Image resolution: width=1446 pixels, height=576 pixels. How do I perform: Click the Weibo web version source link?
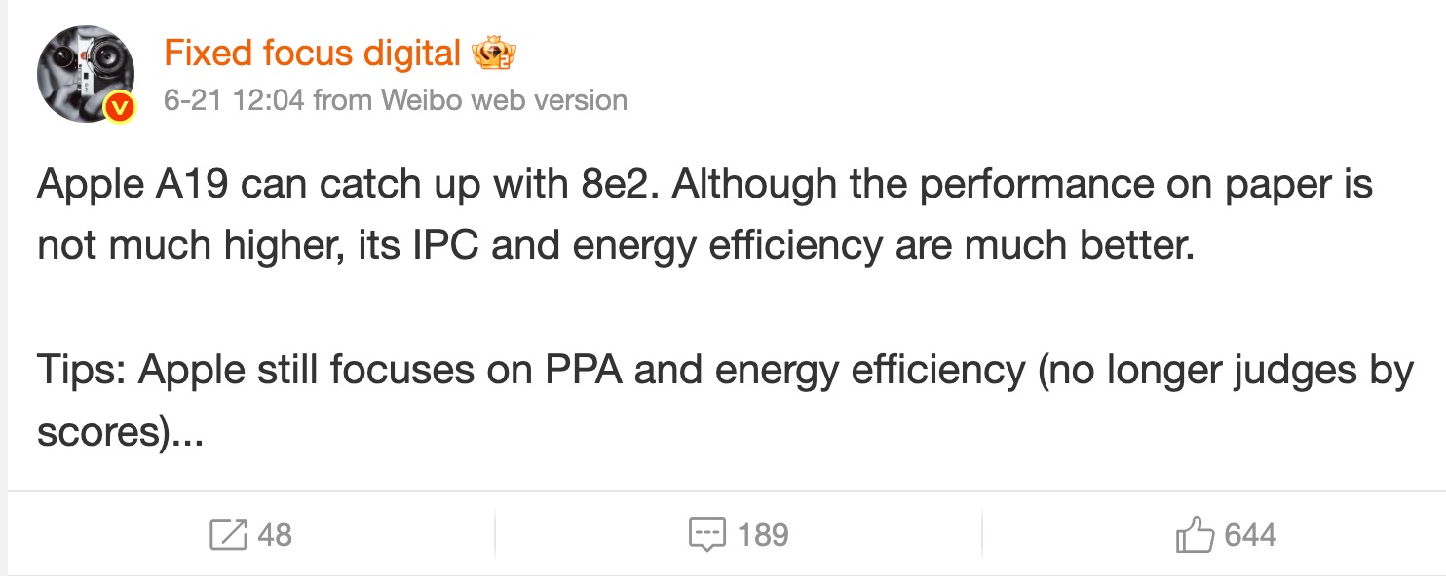point(504,100)
